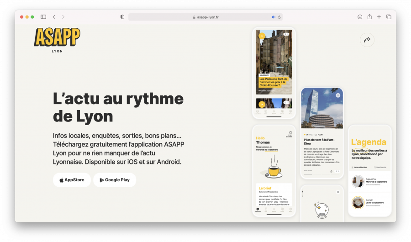
Task: Click the AppStore download button
Action: [72, 180]
